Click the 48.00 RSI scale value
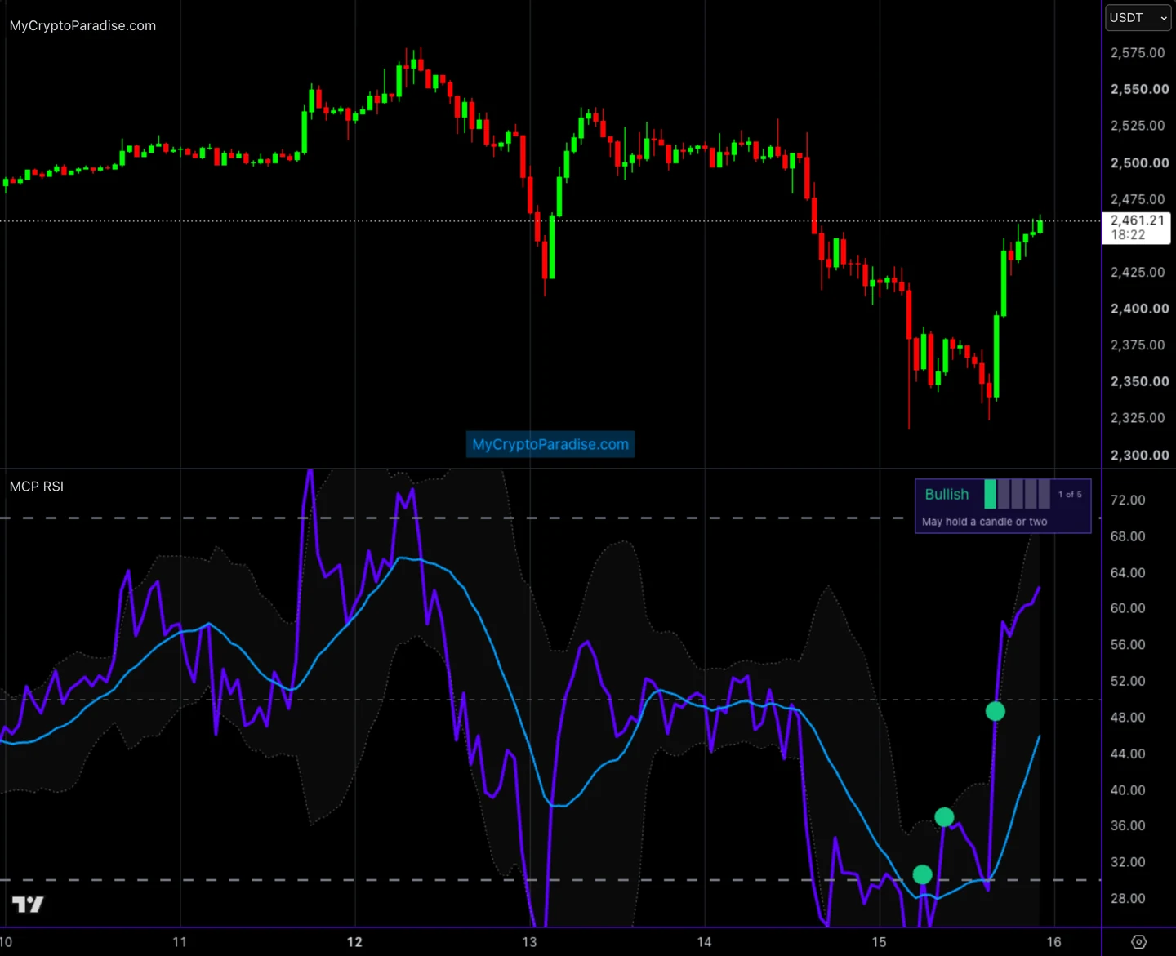This screenshot has height=956, width=1176. [x=1128, y=718]
